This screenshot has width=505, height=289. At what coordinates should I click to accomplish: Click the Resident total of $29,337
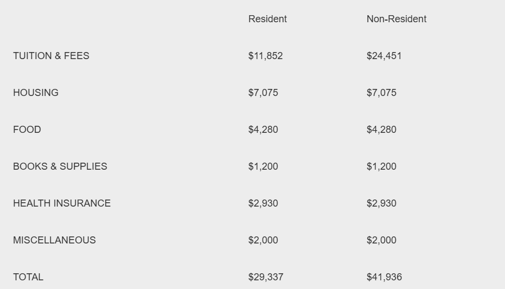point(266,277)
